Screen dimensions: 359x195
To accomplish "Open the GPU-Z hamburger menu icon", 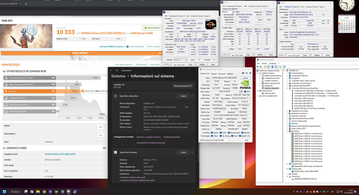I will 250,74.
